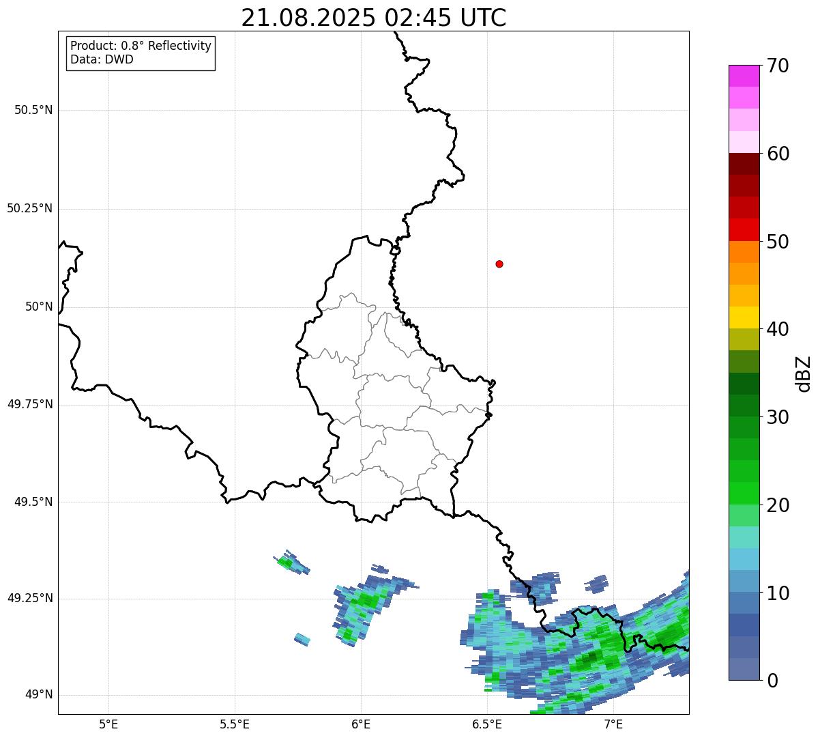
Task: Click the dark green echo core near 6.9°E
Action: click(588, 659)
